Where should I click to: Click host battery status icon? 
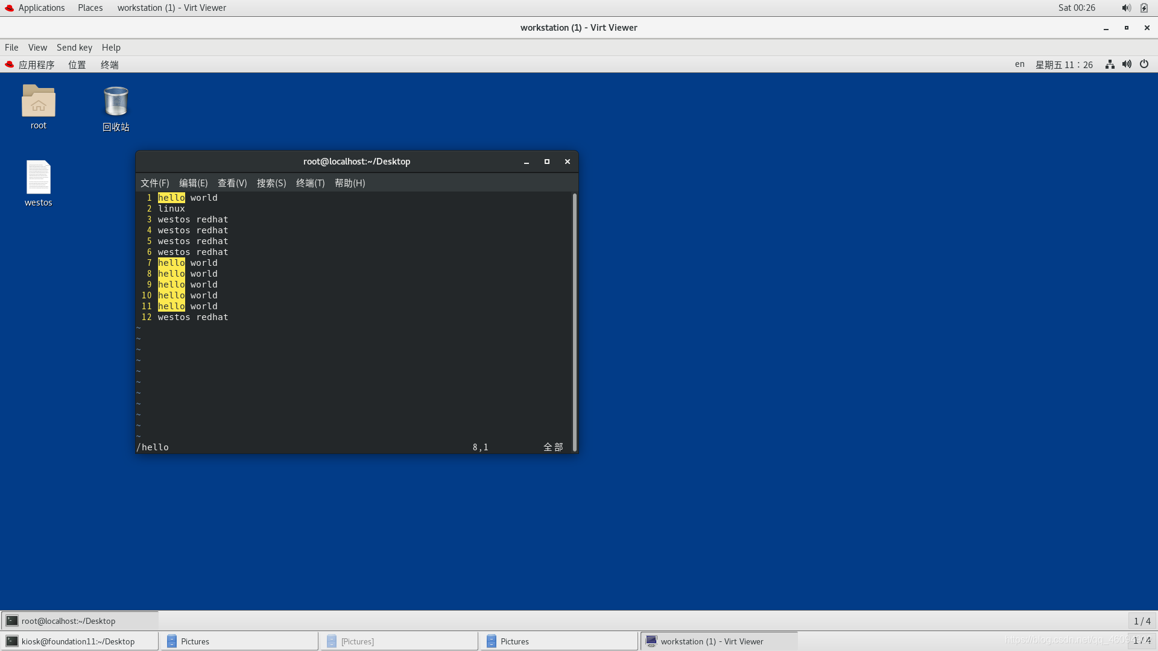(x=1144, y=8)
